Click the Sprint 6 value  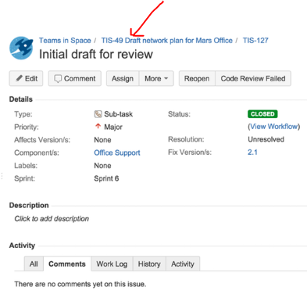[106, 178]
